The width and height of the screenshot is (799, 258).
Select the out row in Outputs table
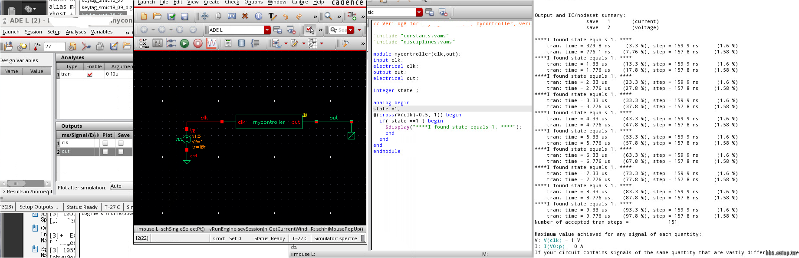pyautogui.click(x=95, y=152)
